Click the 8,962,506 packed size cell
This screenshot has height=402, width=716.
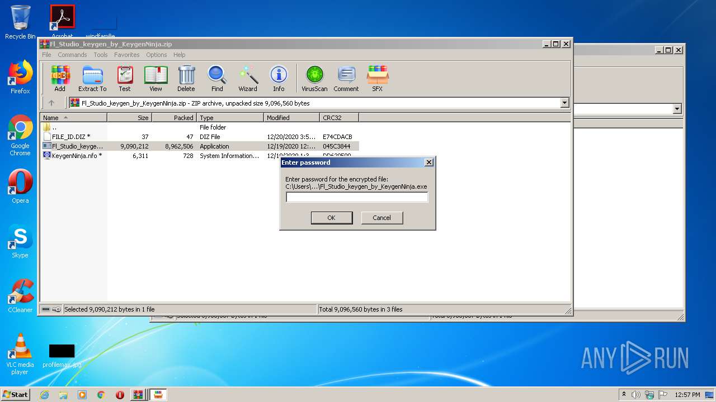[x=179, y=146]
